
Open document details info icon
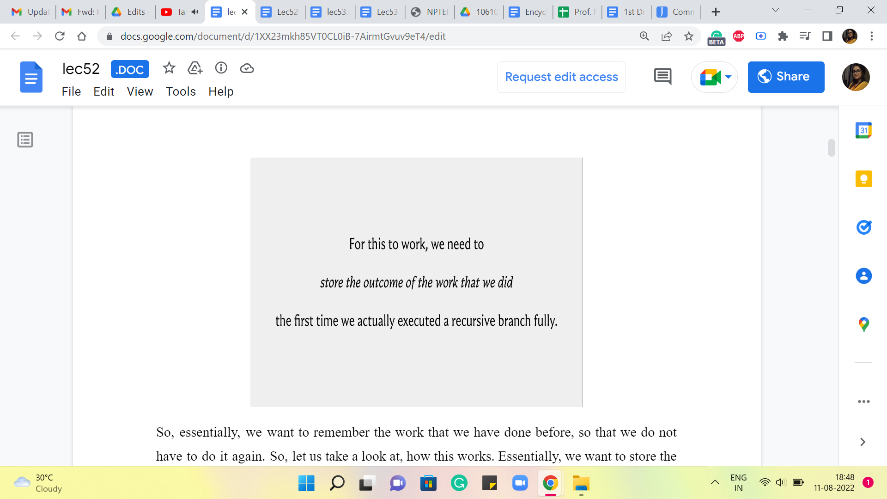pyautogui.click(x=221, y=68)
